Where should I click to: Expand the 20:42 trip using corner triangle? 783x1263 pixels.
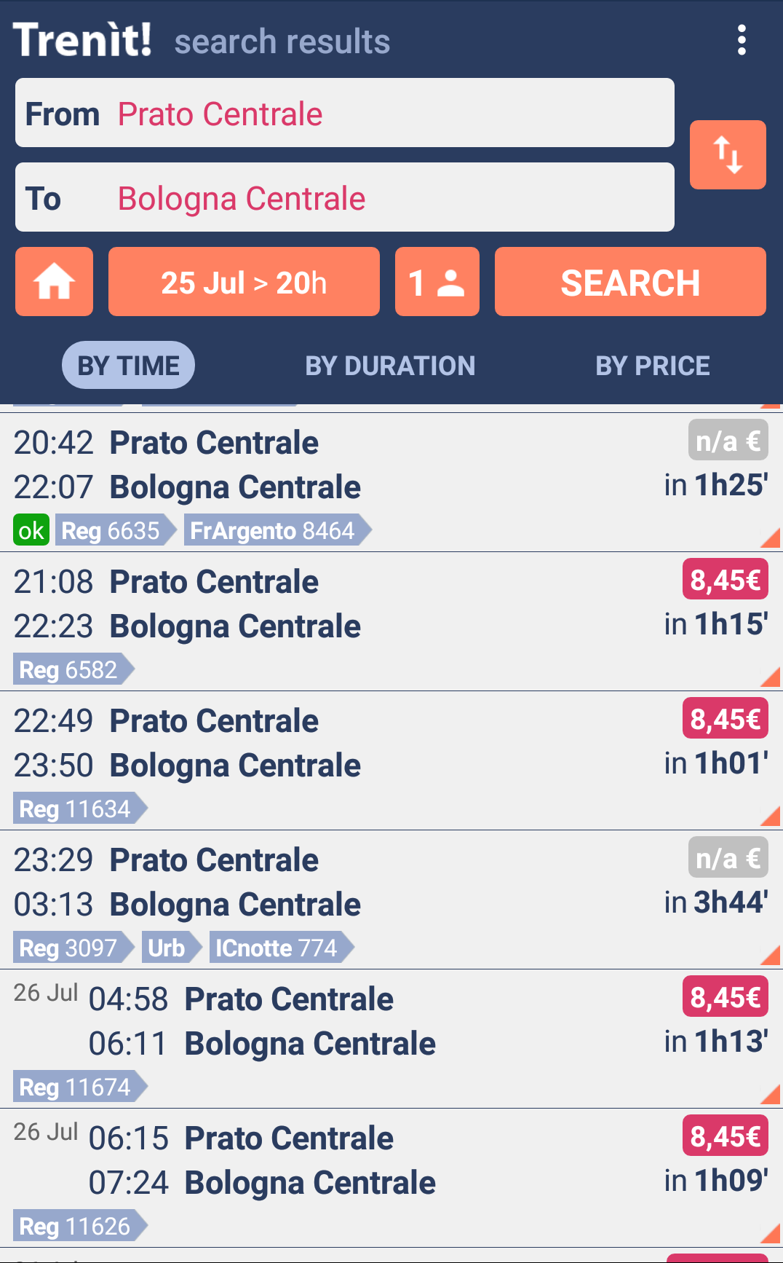click(x=770, y=538)
